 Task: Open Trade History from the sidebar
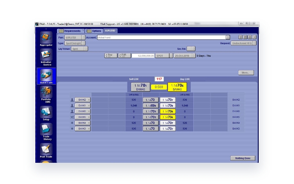coord(47,130)
